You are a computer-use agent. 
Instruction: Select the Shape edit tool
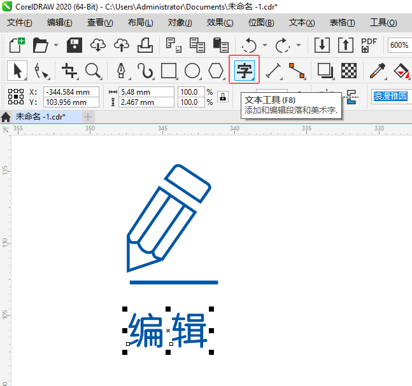click(42, 71)
